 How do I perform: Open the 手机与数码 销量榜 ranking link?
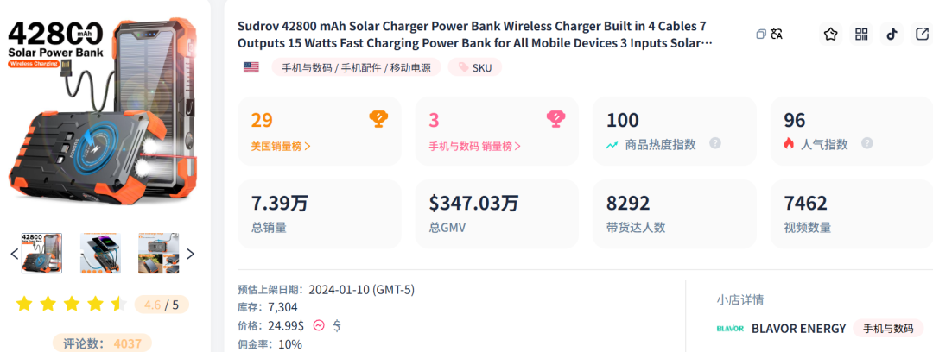click(475, 147)
